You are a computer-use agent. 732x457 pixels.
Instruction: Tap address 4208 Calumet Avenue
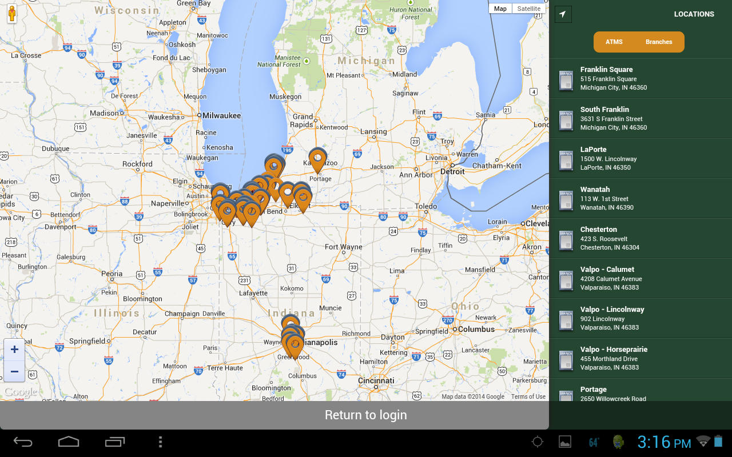[611, 279]
